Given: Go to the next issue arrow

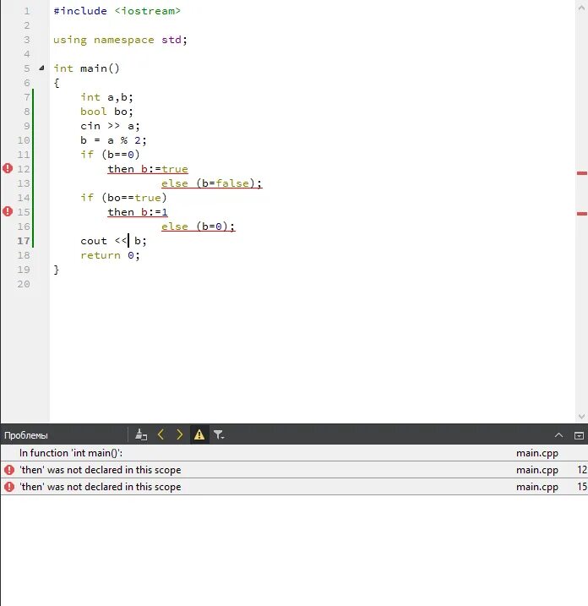Looking at the screenshot, I should [x=180, y=434].
